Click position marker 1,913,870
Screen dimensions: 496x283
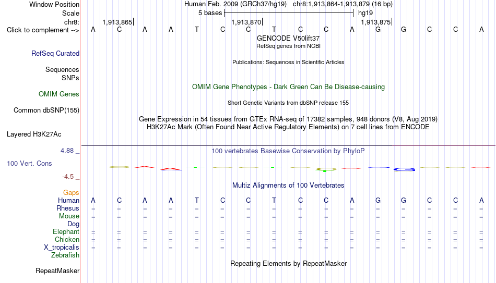247,22
